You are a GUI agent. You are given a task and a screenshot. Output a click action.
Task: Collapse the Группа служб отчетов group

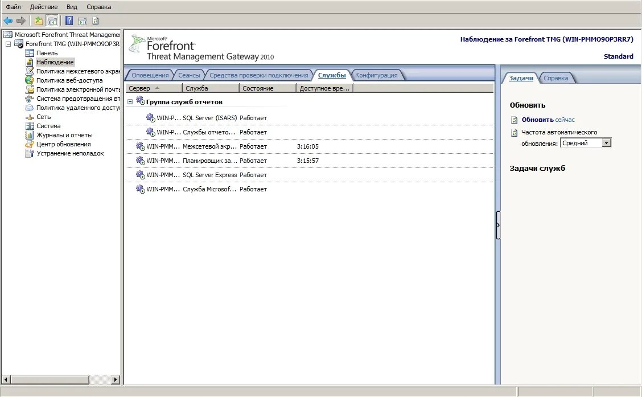point(130,101)
